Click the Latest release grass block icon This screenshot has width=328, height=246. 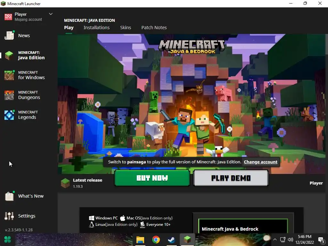(65, 183)
